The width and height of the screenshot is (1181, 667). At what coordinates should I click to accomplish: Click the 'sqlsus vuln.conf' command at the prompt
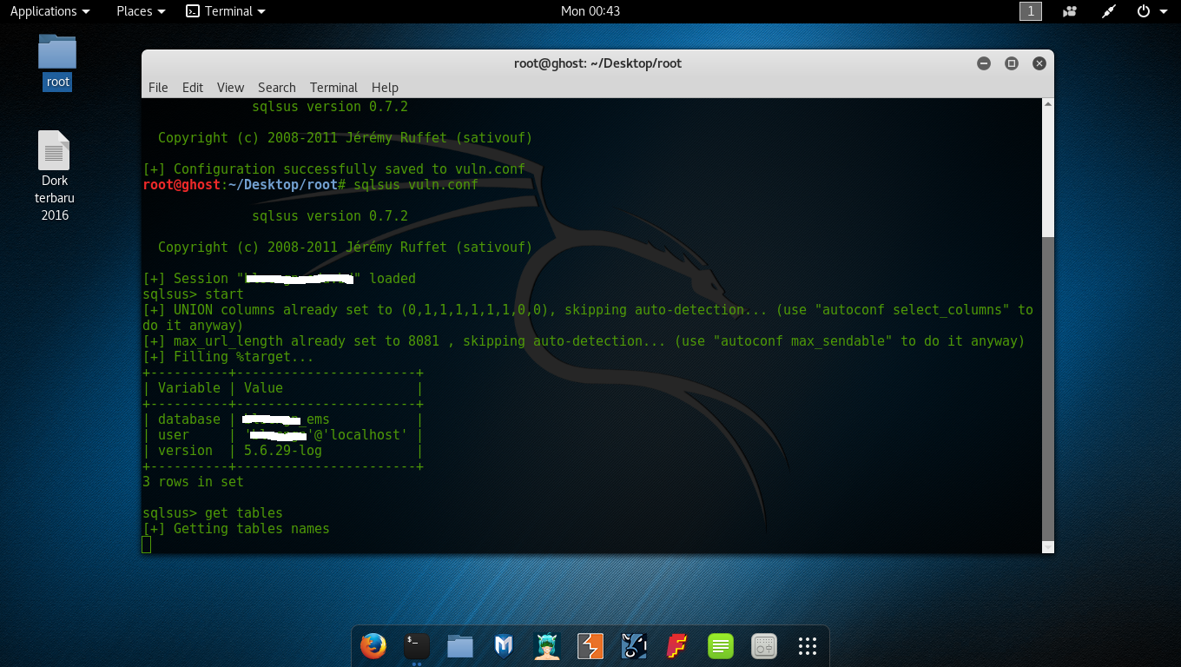[416, 185]
